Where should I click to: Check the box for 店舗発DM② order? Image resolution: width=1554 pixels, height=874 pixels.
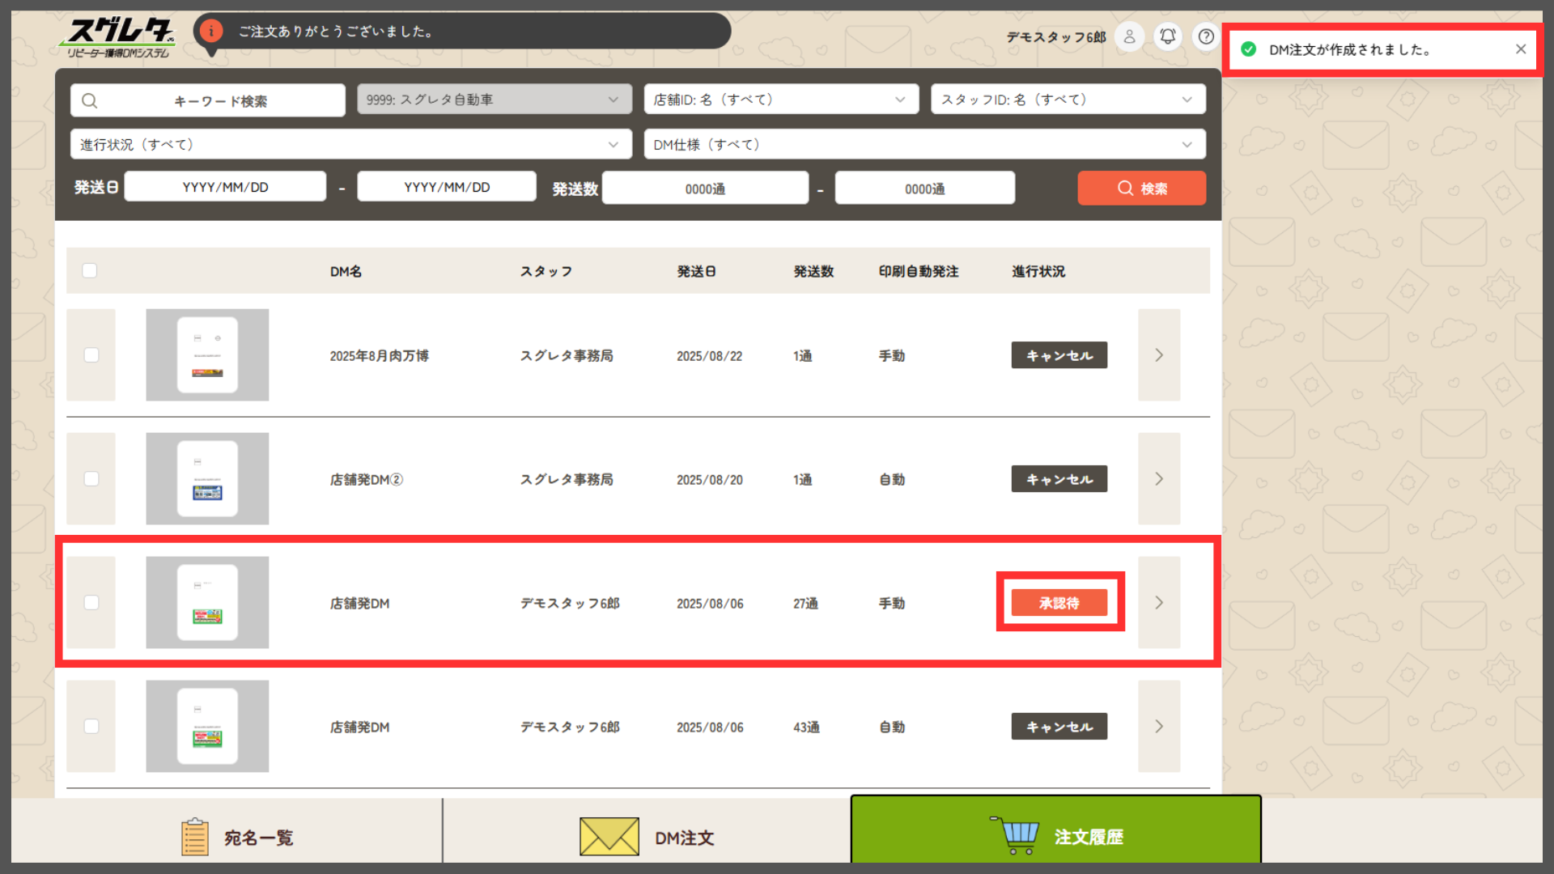91,479
